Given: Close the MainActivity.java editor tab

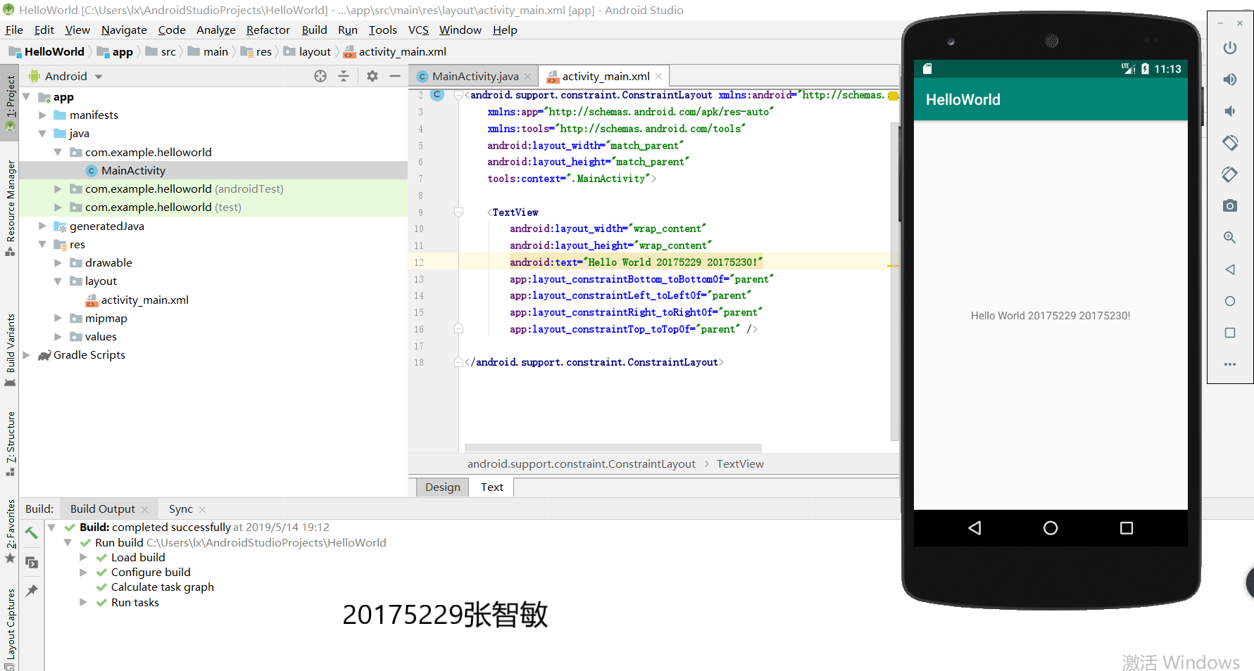Looking at the screenshot, I should [528, 77].
